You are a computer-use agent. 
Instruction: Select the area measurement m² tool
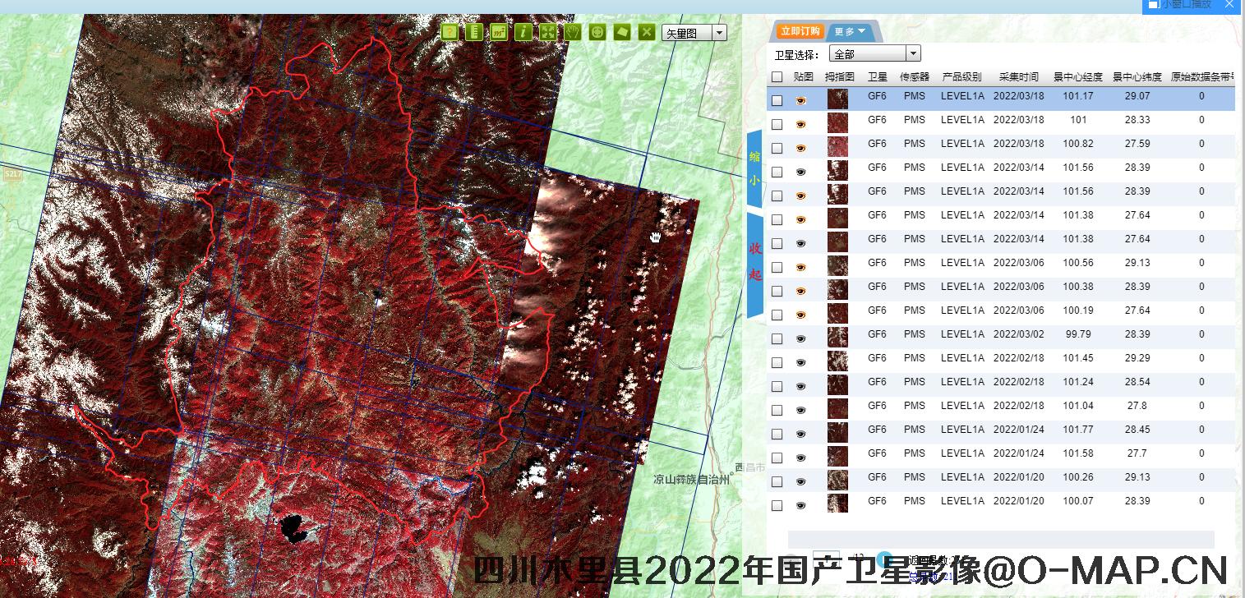point(499,32)
